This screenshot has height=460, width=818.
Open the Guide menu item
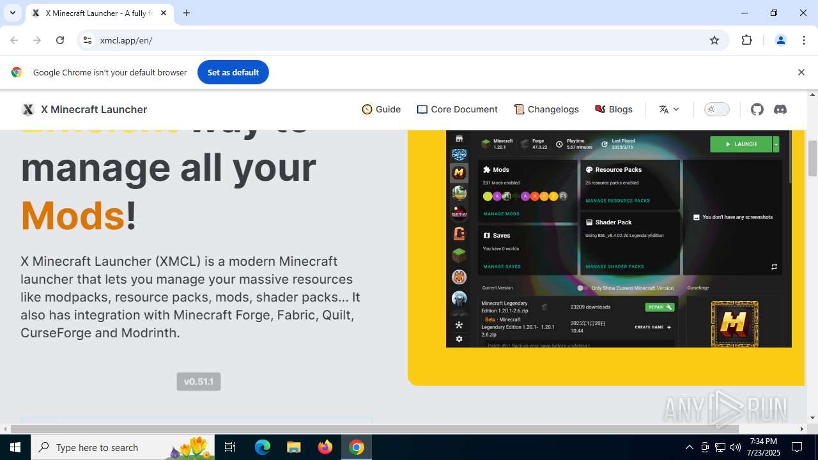[382, 109]
